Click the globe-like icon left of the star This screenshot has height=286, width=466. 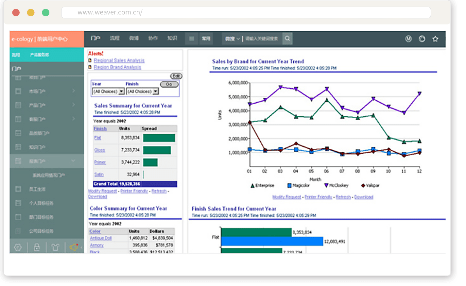coord(422,39)
